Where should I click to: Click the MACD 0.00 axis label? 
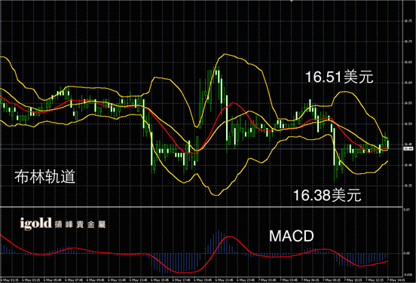coord(407,254)
